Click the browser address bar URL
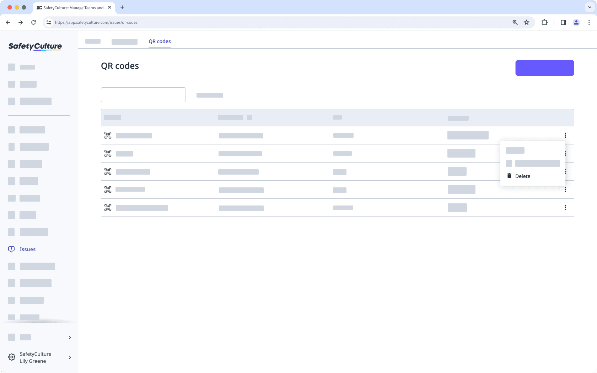The image size is (597, 373). tap(96, 22)
